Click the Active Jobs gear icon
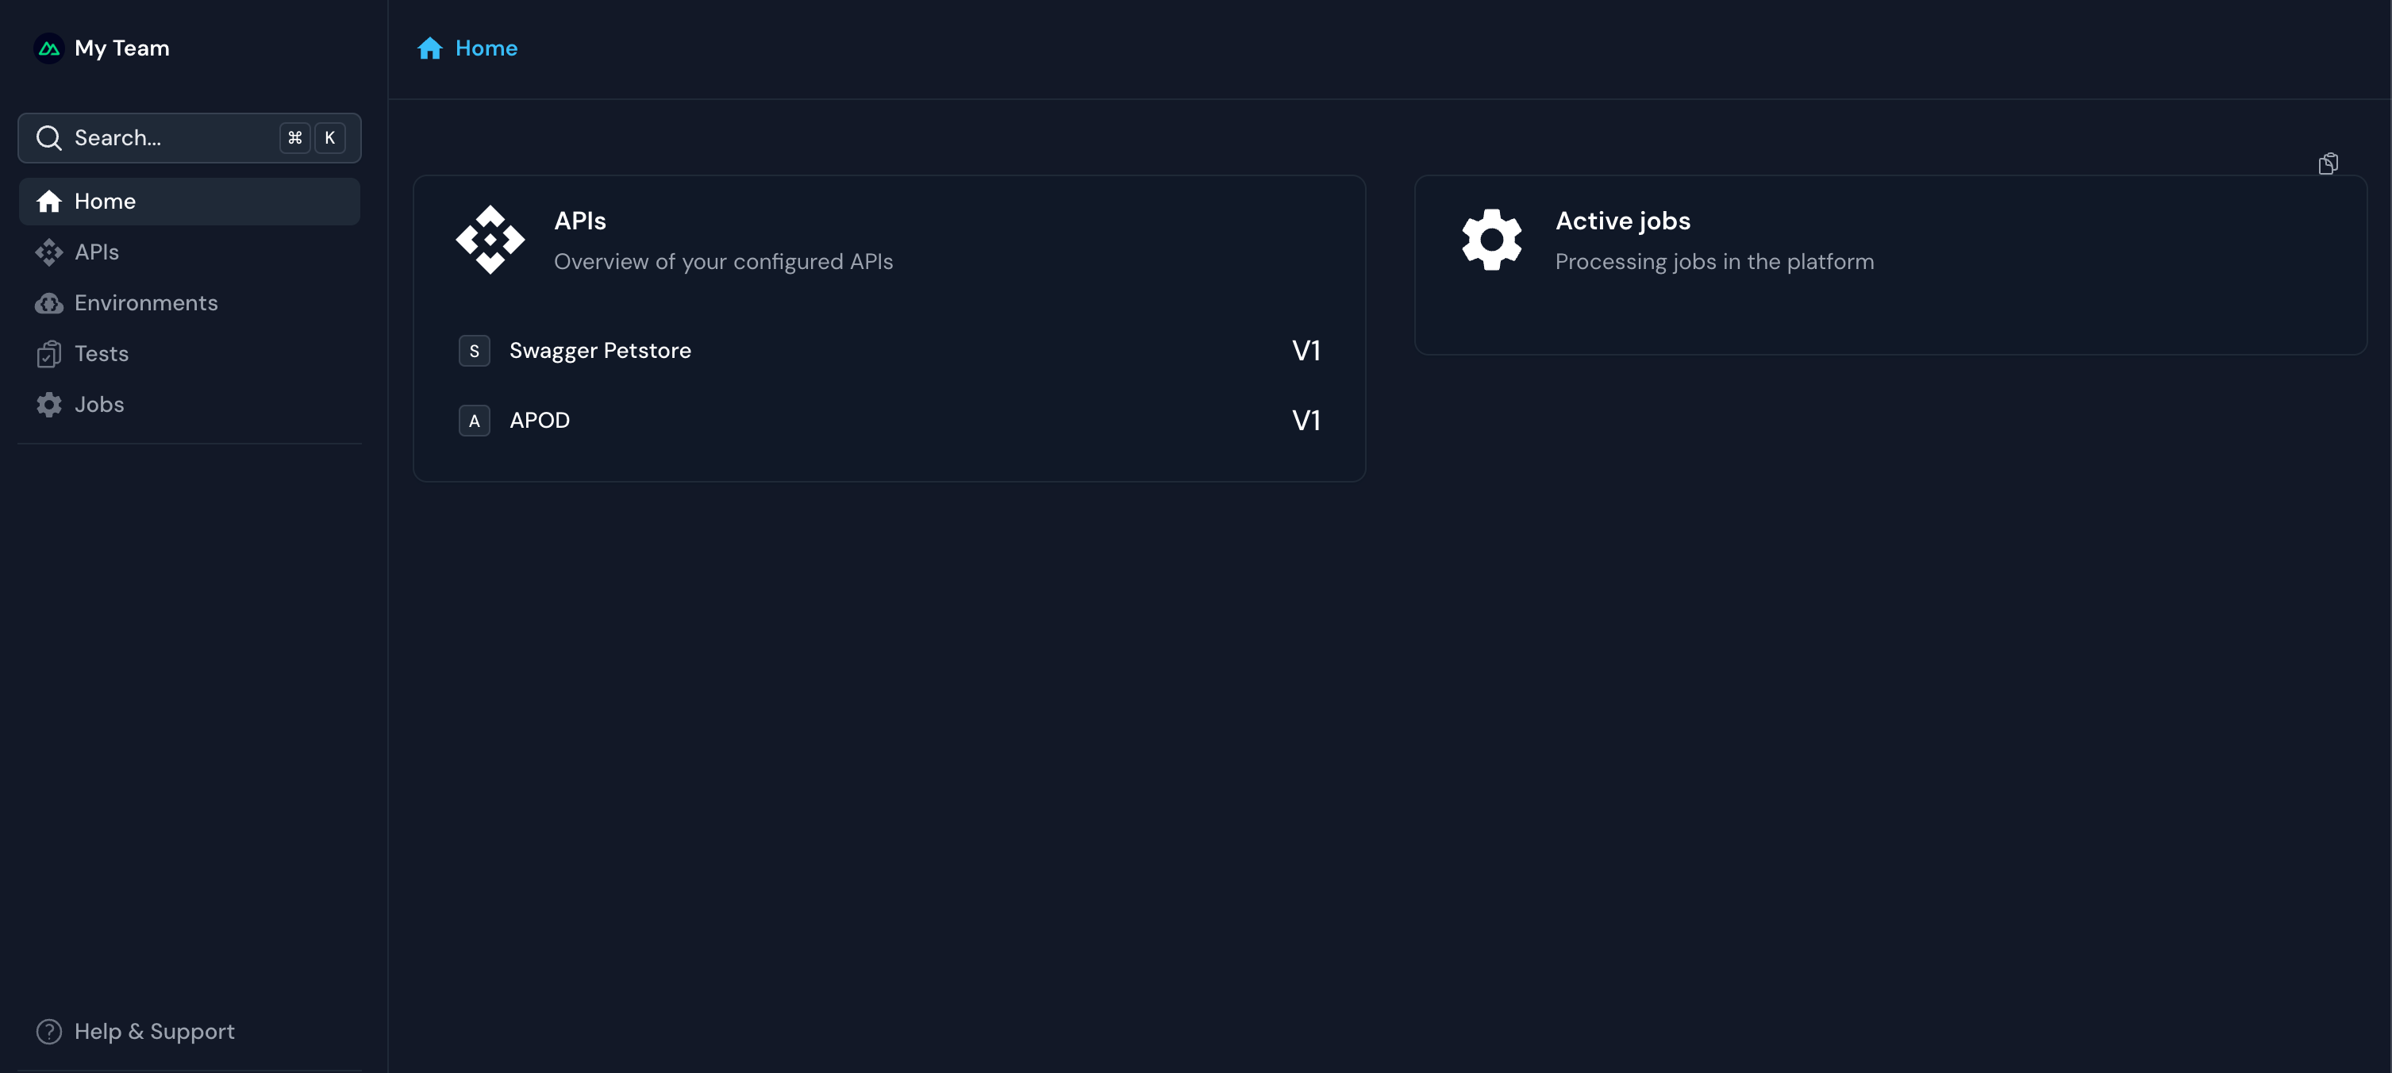This screenshot has height=1073, width=2392. (1487, 238)
